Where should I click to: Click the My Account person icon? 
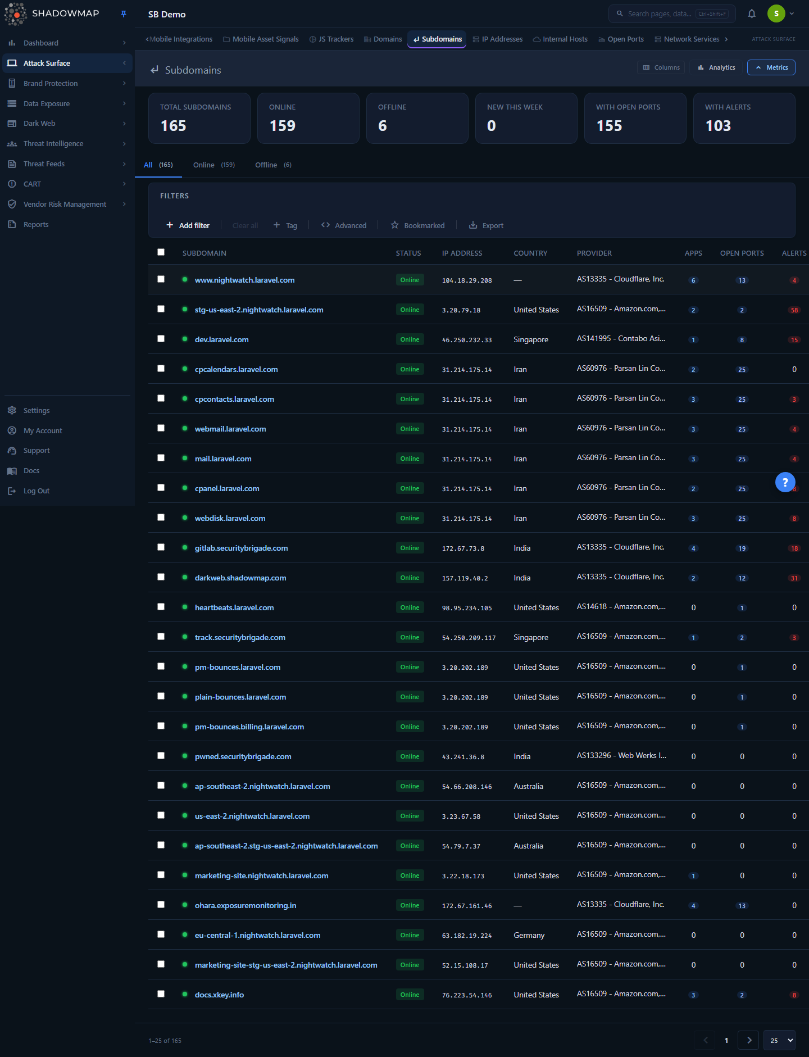12,430
